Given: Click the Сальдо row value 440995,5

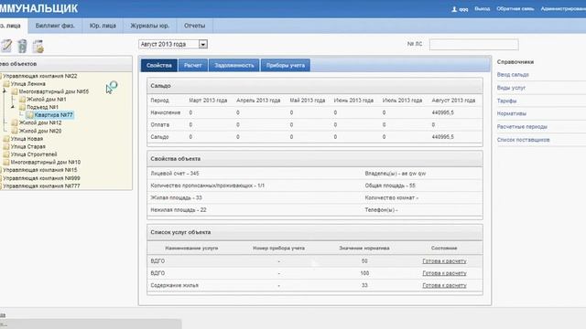Looking at the screenshot, I should (x=443, y=137).
